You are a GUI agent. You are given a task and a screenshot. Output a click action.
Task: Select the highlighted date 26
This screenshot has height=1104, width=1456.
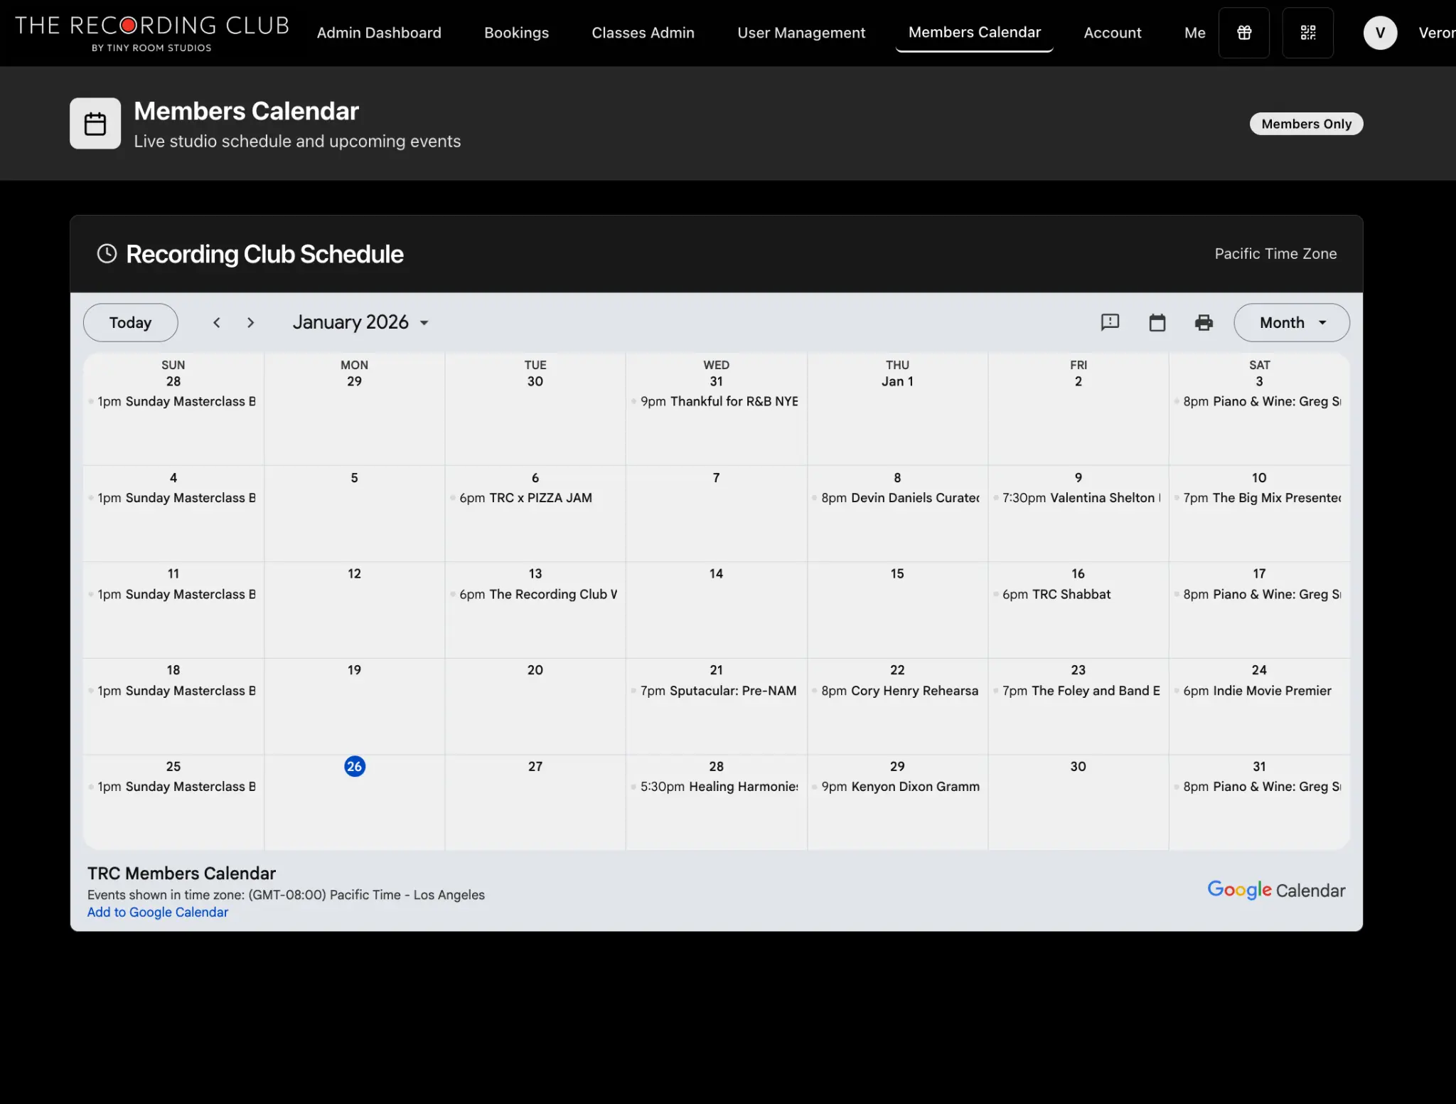click(354, 766)
